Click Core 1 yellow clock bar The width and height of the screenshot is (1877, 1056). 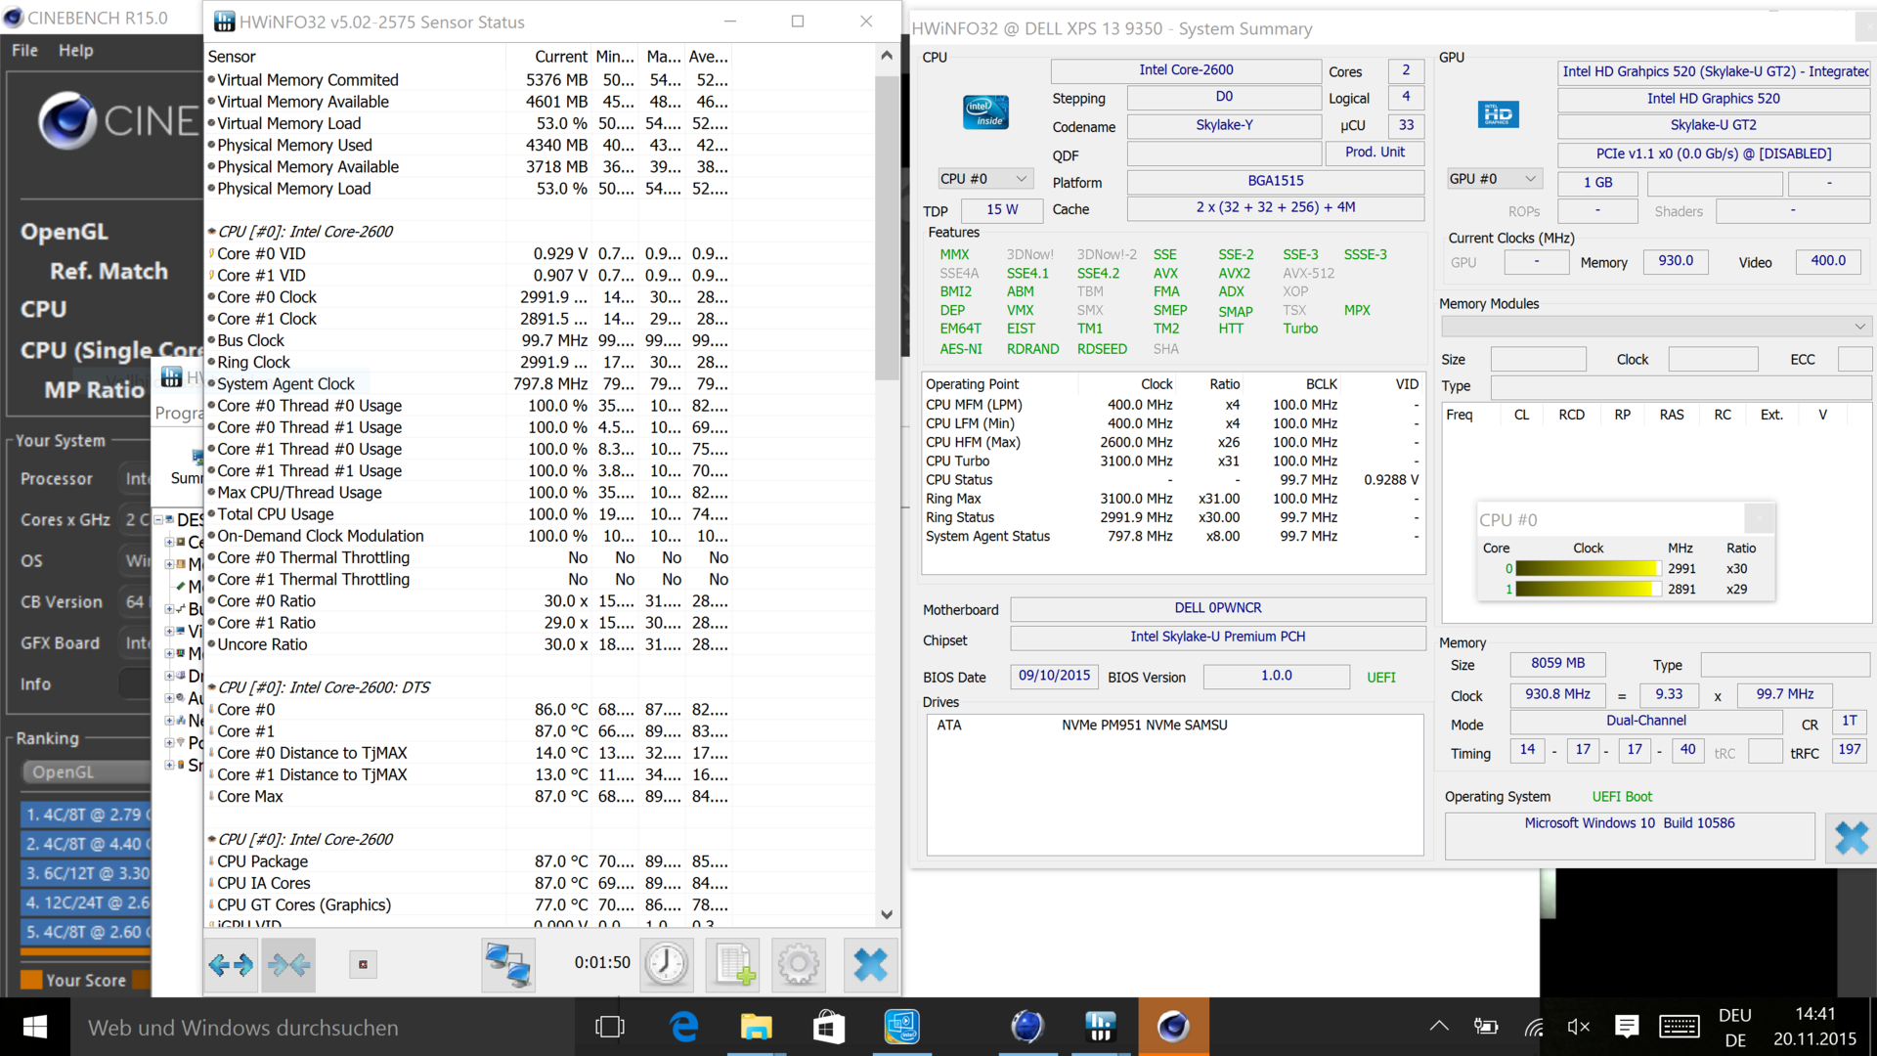tap(1588, 589)
